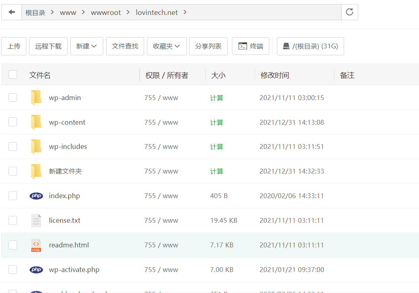Image resolution: width=419 pixels, height=293 pixels.
Task: Calculate the size of 新建文件夹 via 计算
Action: point(217,171)
